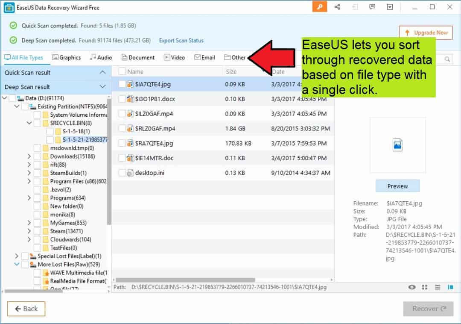Click the $RLZ0GAF.mp4 file icon
The image size is (461, 324).
(x=130, y=128)
